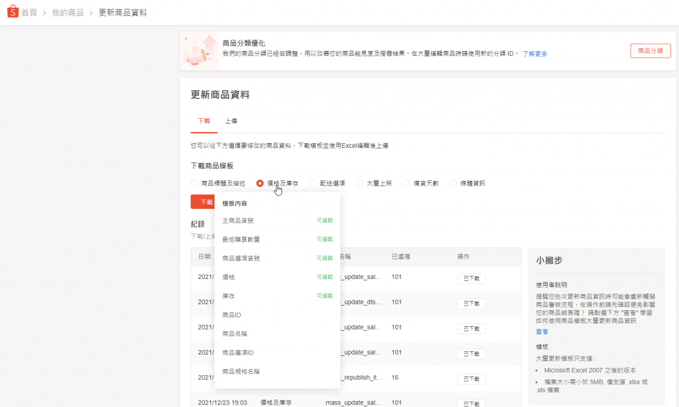This screenshot has height=407, width=679.
Task: Switch to the 上傳 tab
Action: click(x=231, y=121)
